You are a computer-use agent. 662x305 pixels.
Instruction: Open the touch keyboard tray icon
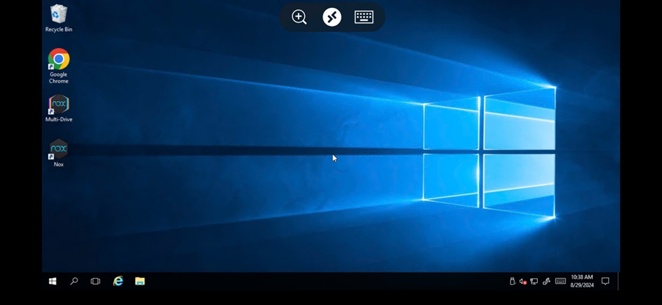tap(560, 281)
